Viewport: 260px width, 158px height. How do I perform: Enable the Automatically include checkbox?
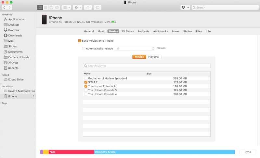(x=84, y=49)
